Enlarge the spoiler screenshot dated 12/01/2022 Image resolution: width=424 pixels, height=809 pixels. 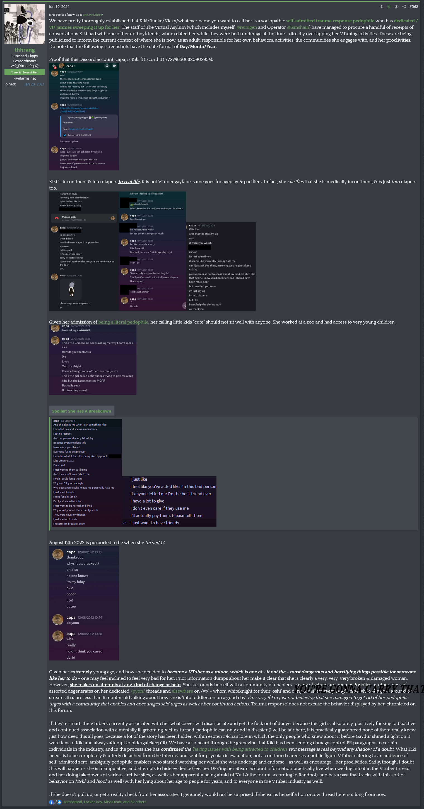[x=87, y=473]
